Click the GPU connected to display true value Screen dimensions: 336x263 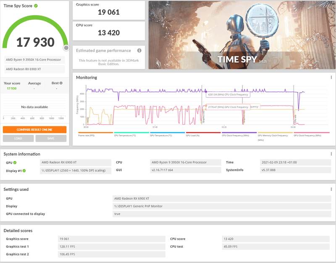coord(222,214)
